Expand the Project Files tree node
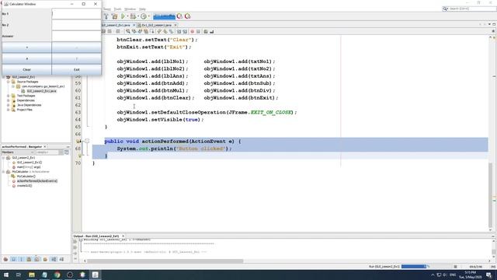 [x=9, y=110]
